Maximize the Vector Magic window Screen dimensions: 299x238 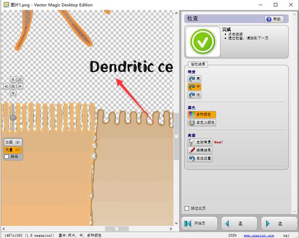point(276,5)
